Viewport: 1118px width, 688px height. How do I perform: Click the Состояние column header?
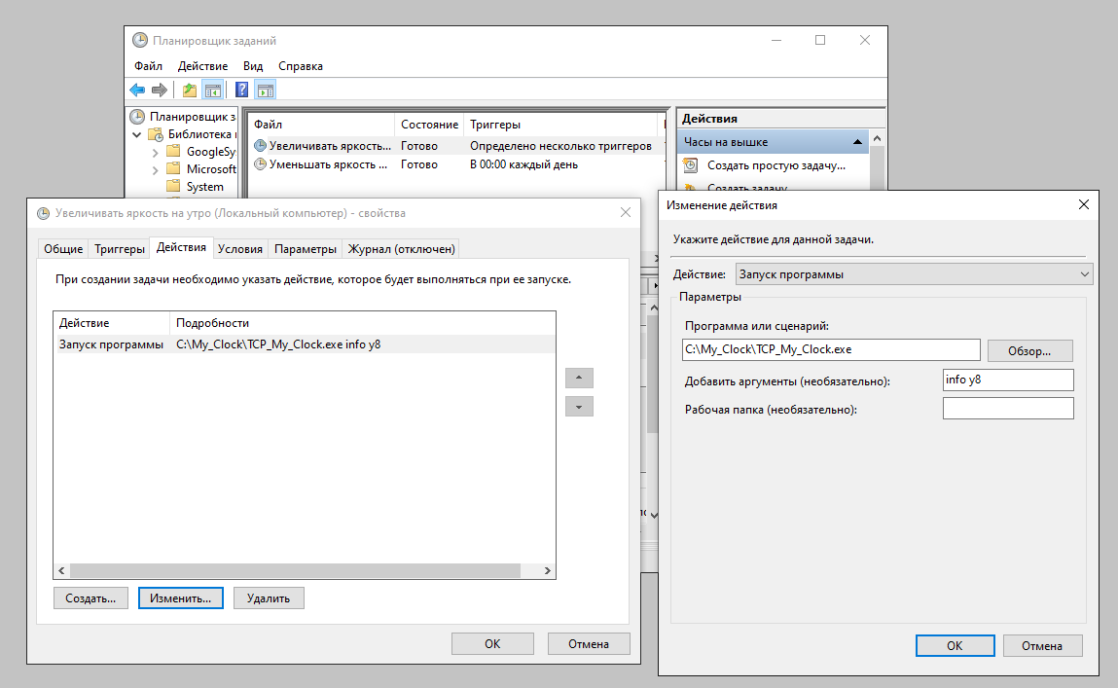(x=429, y=124)
